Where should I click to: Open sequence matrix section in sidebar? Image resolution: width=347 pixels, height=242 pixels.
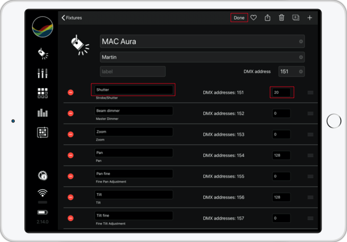coord(42,132)
